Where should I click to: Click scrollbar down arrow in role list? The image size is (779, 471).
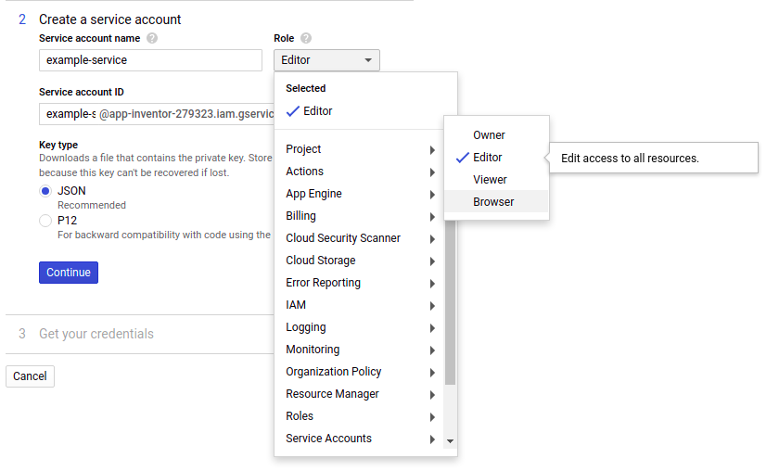tap(451, 441)
